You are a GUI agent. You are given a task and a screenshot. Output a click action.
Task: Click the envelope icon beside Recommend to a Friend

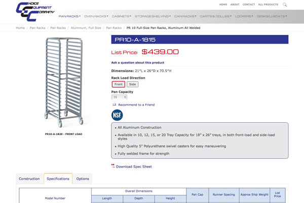pyautogui.click(x=114, y=105)
